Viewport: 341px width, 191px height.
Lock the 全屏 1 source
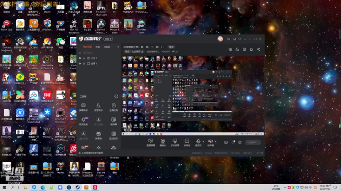[x=84, y=64]
